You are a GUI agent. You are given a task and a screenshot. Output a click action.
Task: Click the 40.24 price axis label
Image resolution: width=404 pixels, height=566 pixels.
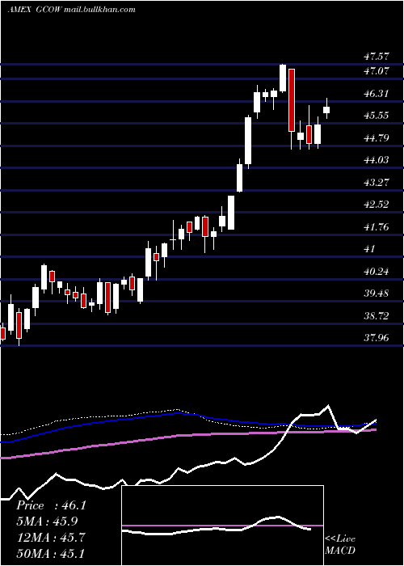click(x=377, y=272)
